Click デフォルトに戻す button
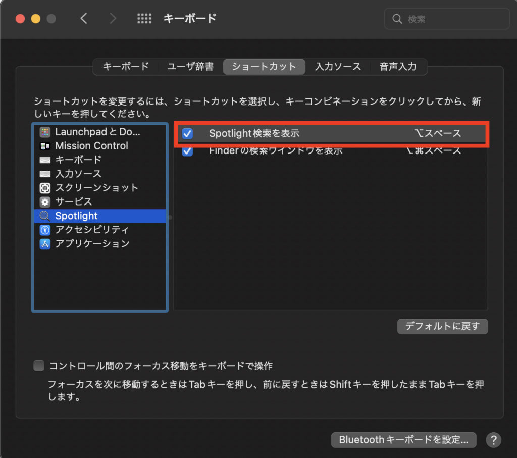This screenshot has height=458, width=517. point(442,326)
